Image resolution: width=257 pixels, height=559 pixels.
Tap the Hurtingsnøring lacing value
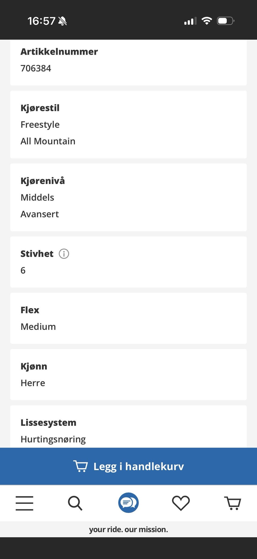tap(53, 439)
